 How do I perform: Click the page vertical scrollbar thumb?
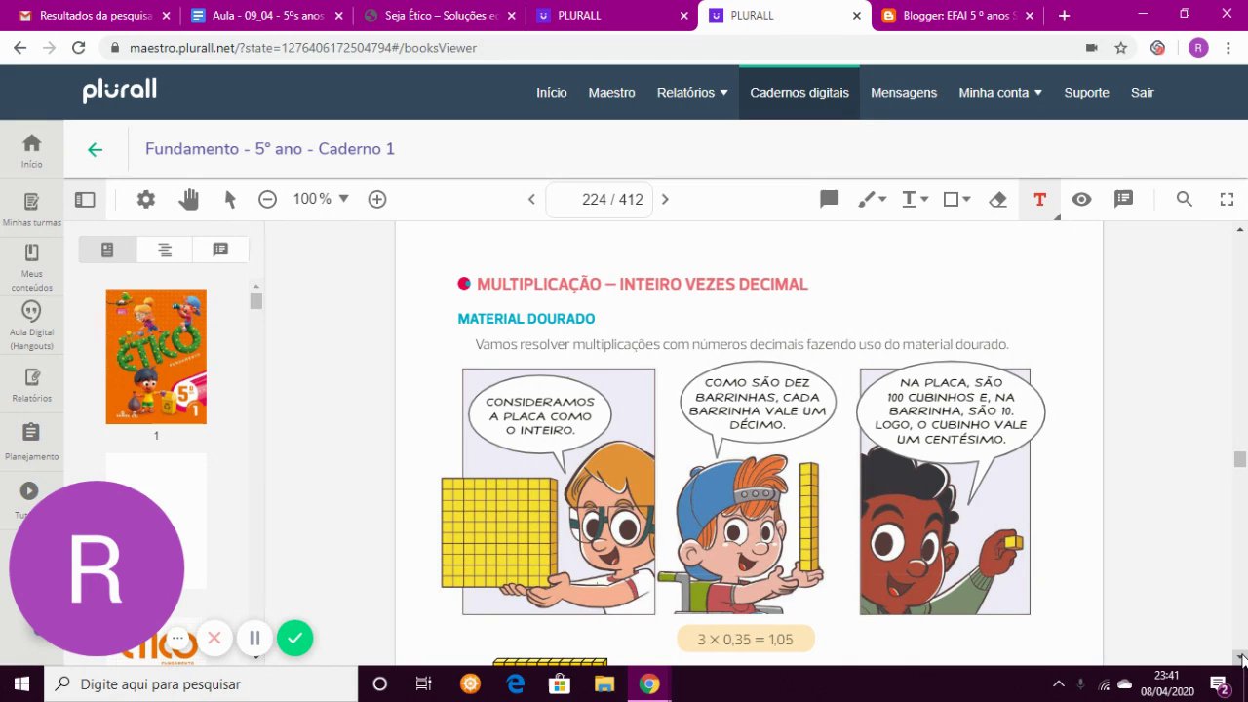(1239, 459)
